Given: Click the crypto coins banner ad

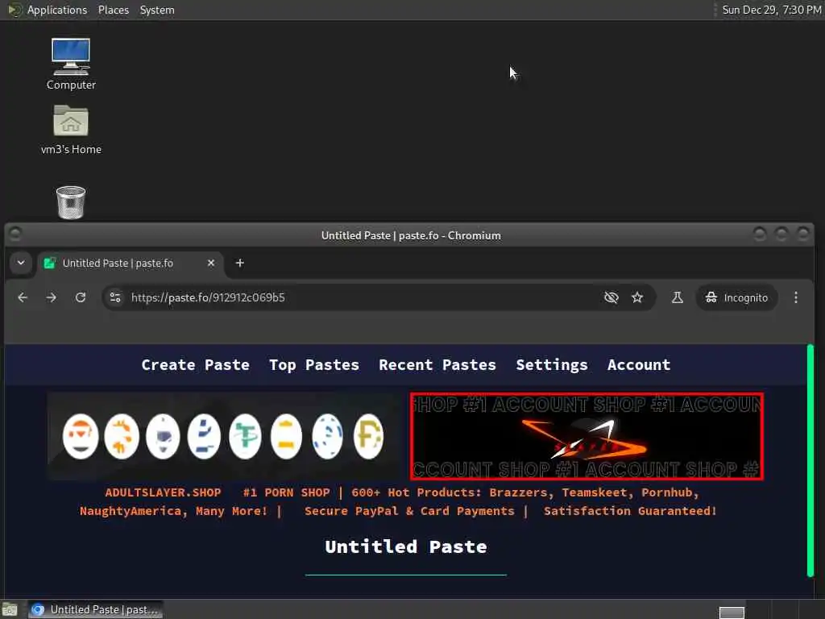Looking at the screenshot, I should point(226,436).
